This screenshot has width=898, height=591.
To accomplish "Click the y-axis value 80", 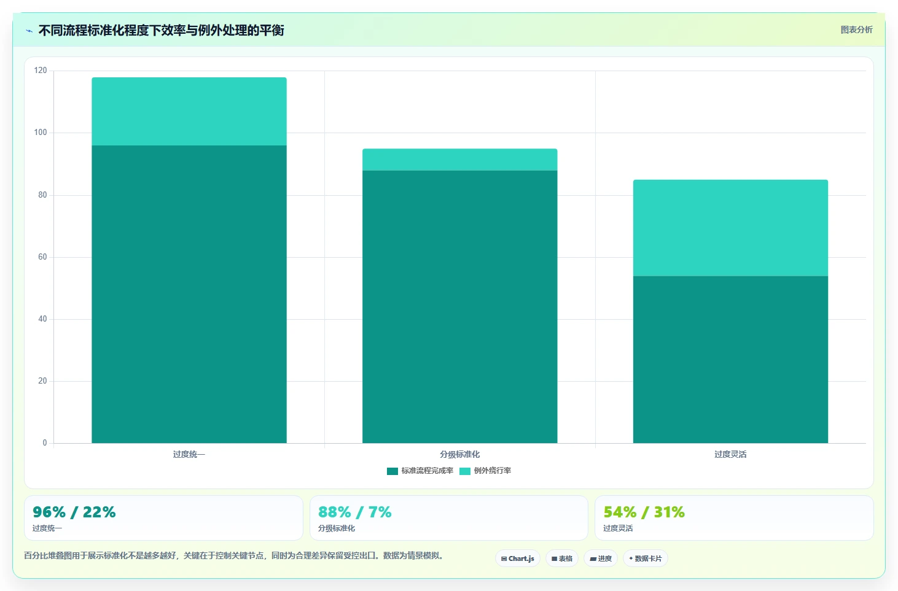I will [42, 195].
